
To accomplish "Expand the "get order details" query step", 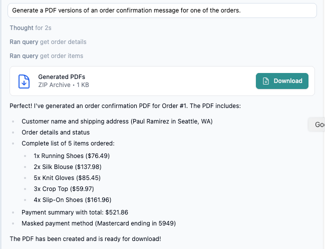I will pyautogui.click(x=48, y=42).
